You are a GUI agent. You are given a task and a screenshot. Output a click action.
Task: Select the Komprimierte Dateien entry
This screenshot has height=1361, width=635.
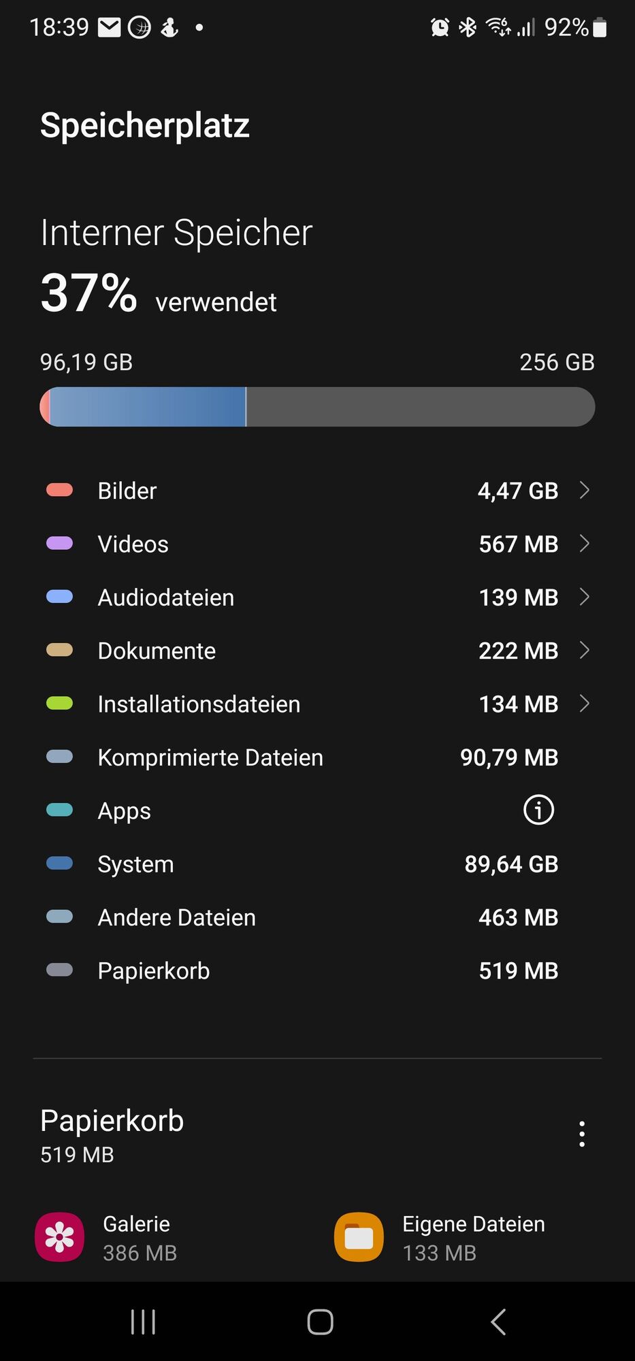pyautogui.click(x=317, y=757)
